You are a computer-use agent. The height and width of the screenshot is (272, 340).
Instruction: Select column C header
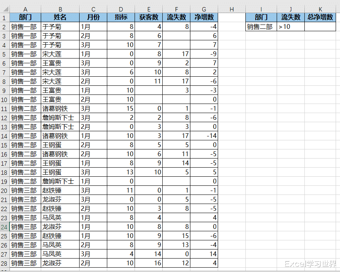click(x=93, y=9)
